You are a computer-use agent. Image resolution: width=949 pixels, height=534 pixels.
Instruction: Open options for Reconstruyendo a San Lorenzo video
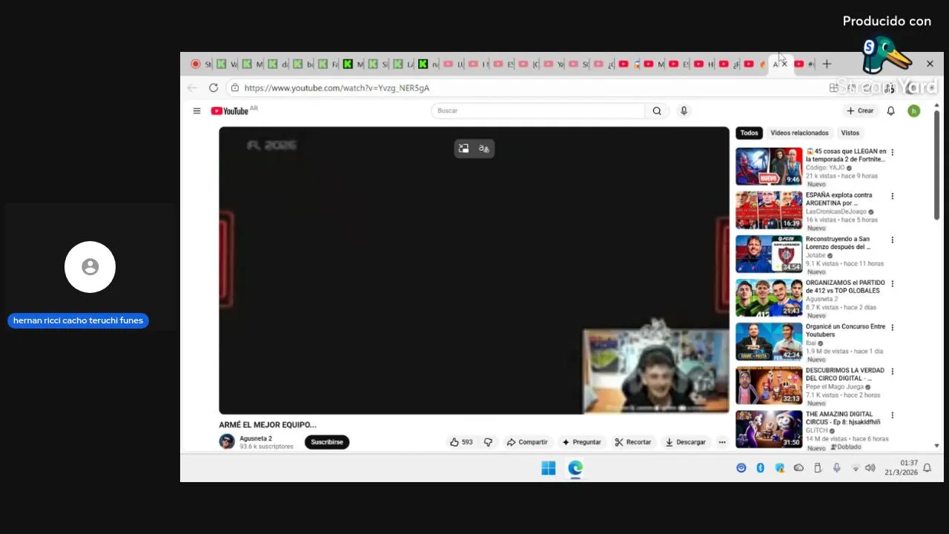tap(893, 240)
